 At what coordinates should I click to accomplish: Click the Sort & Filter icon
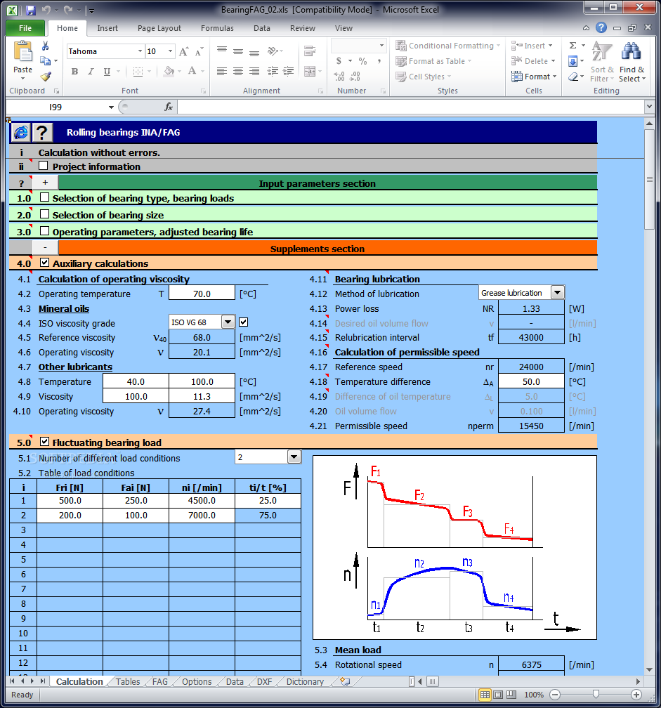[x=602, y=51]
